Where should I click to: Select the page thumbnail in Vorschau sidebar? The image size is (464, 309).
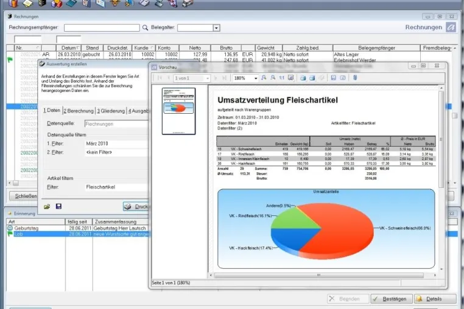point(179,111)
